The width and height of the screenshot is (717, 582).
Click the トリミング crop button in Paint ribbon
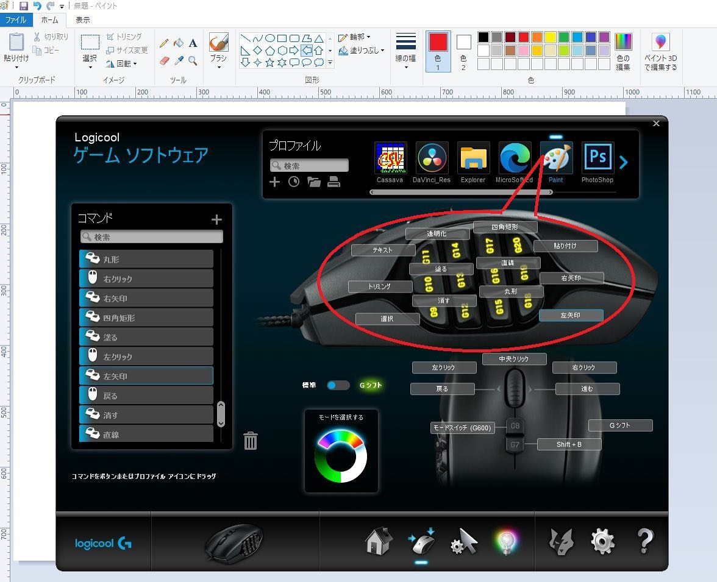[124, 37]
